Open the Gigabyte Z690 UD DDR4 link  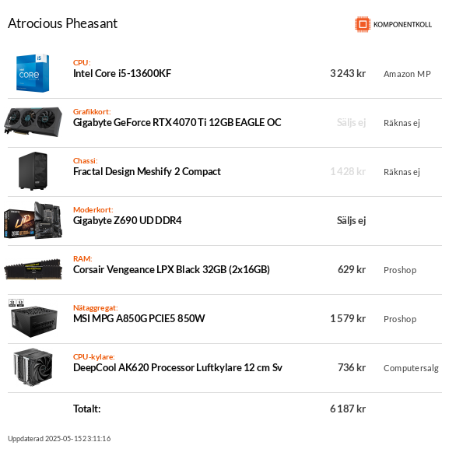tap(127, 220)
